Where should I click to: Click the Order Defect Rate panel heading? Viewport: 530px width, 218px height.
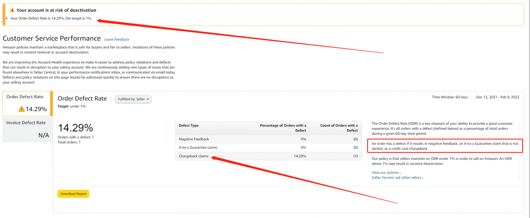click(82, 99)
